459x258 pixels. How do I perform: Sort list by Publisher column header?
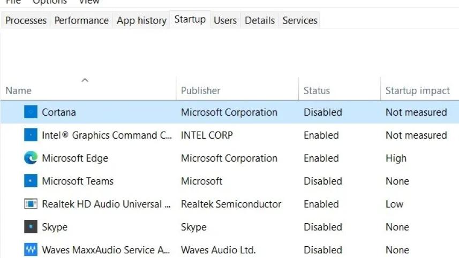pos(200,90)
